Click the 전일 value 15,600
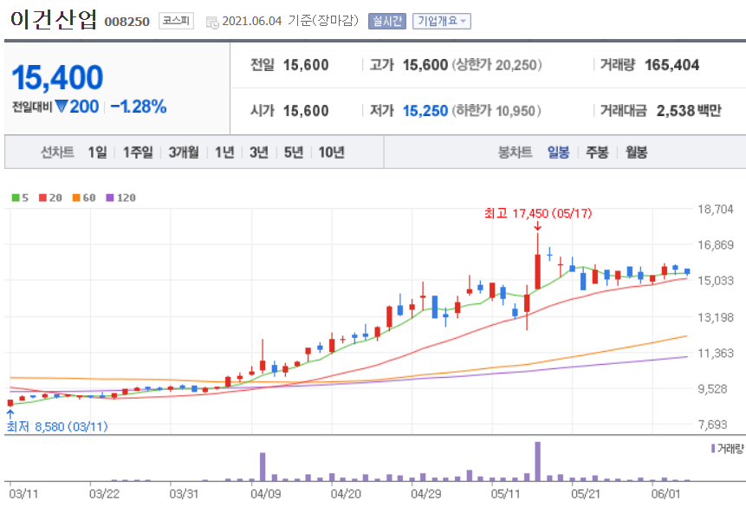Screen dimensions: 746x507 click(x=306, y=65)
